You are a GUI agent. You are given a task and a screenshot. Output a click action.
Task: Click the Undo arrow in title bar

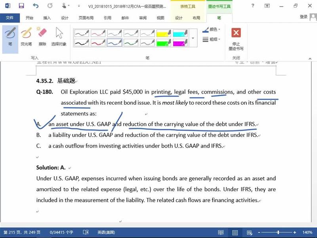click(x=36, y=6)
